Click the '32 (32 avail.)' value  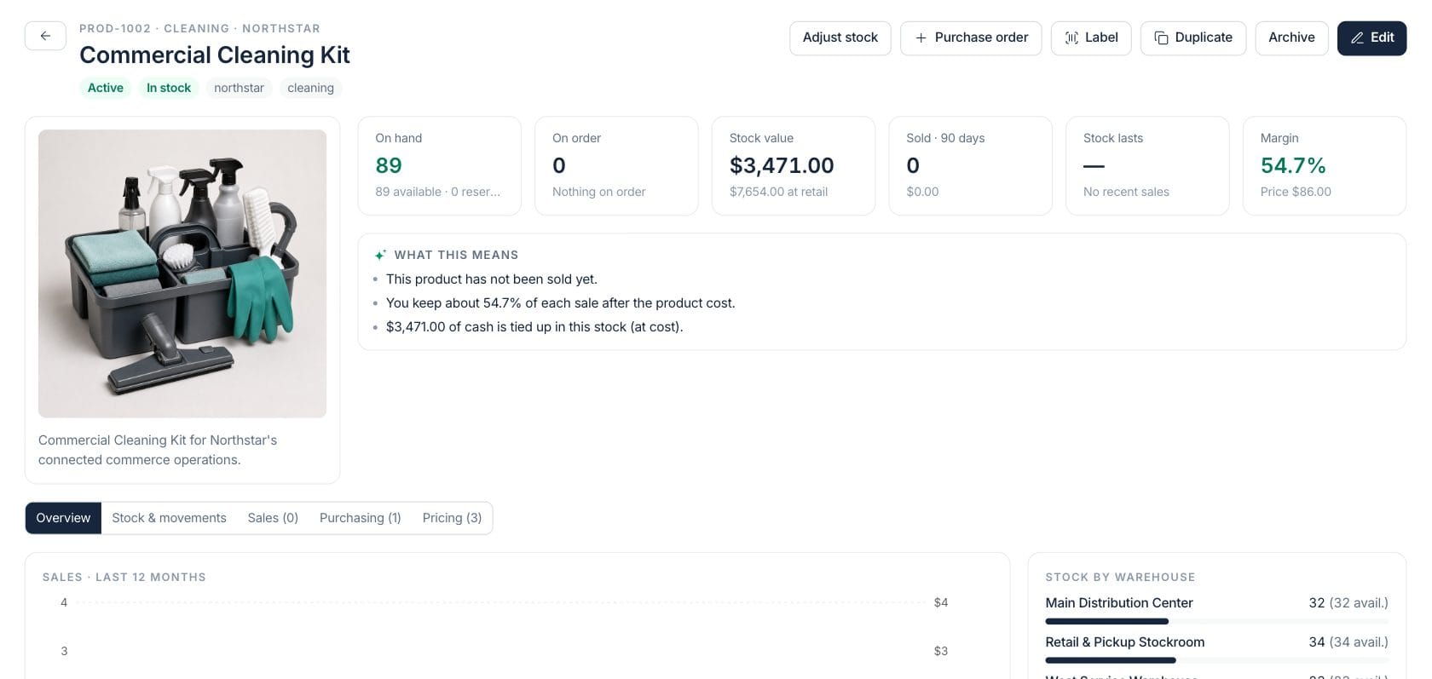tap(1348, 603)
